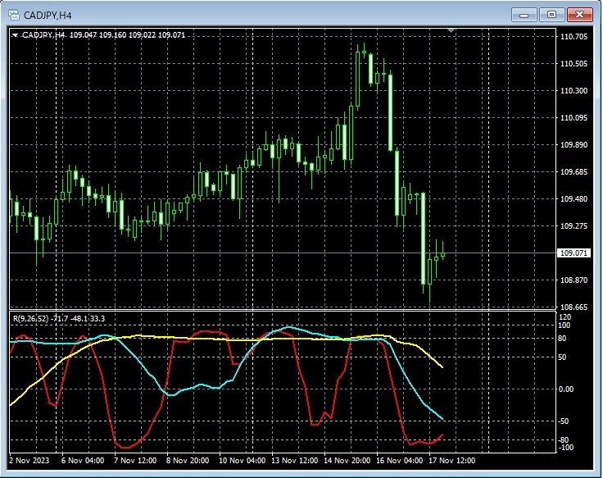Viewport: 603px width, 478px height.
Task: Click the yellow indicator line at its right end
Action: tap(442, 366)
